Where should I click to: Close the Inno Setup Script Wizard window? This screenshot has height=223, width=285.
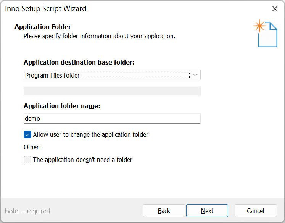274,8
